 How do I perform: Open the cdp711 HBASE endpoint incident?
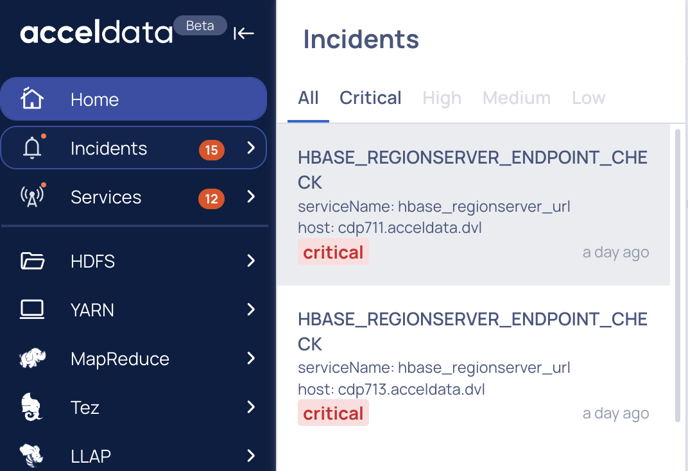tap(474, 205)
